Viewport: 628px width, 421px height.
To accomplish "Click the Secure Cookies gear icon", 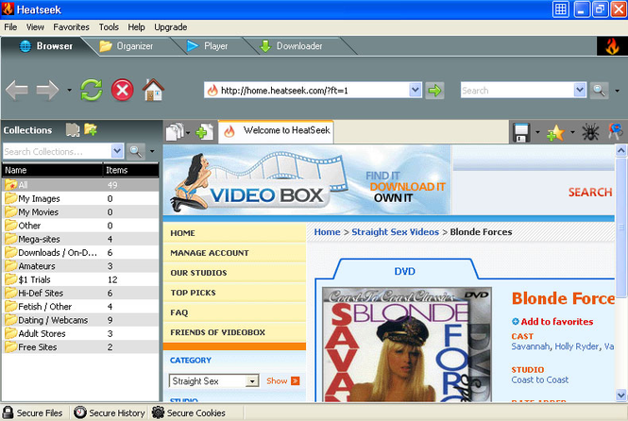I will 159,413.
